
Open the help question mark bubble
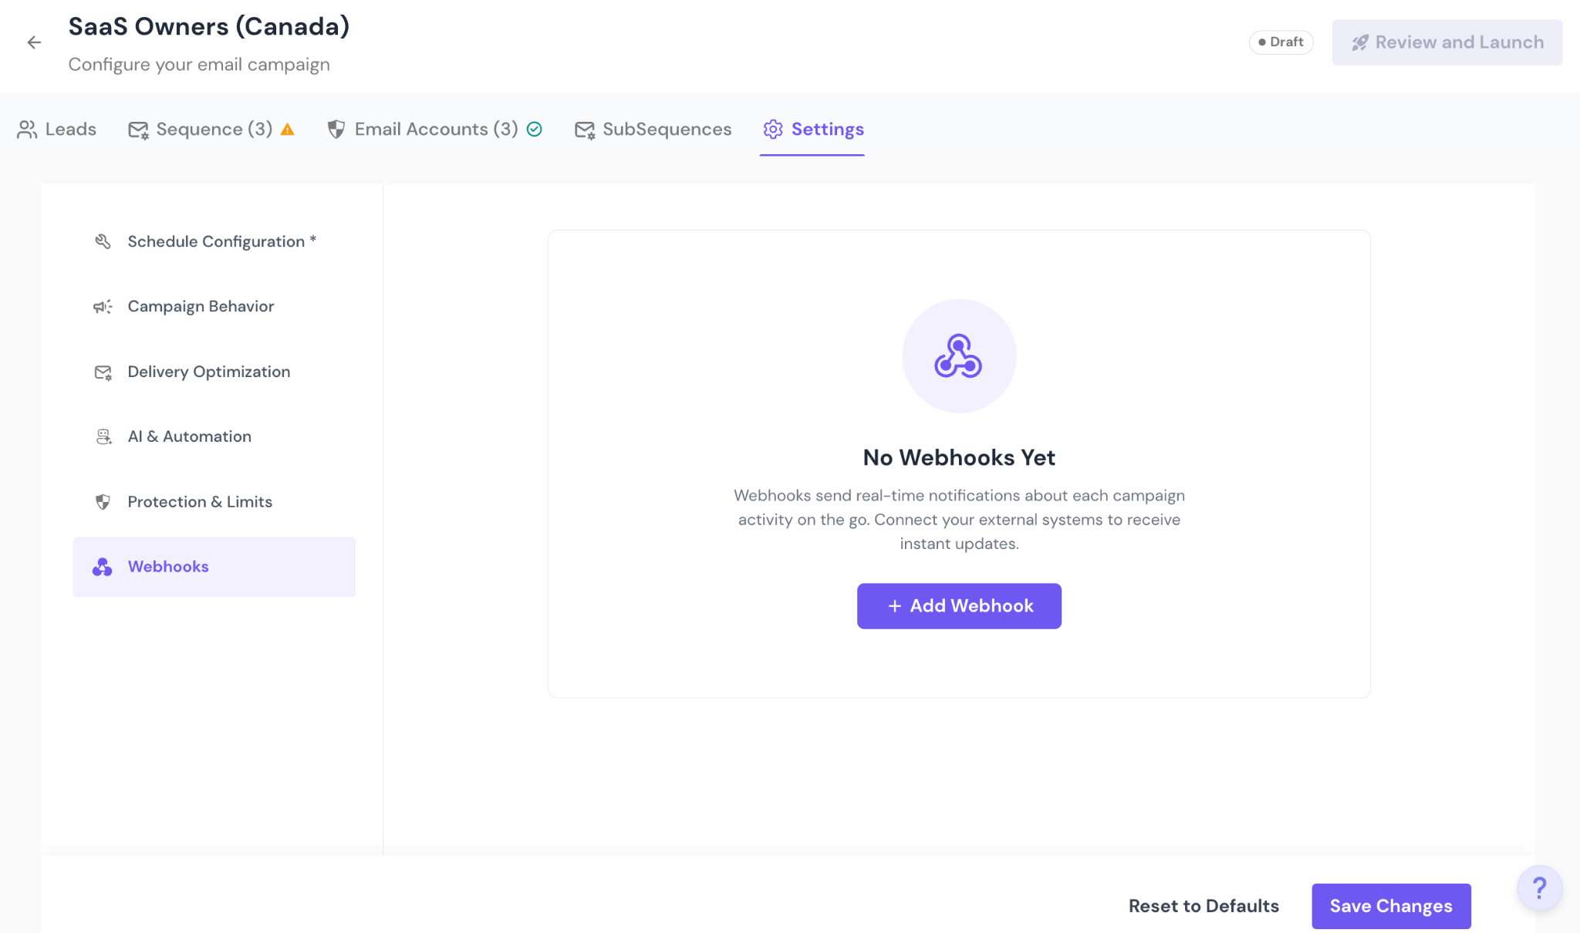tap(1539, 888)
